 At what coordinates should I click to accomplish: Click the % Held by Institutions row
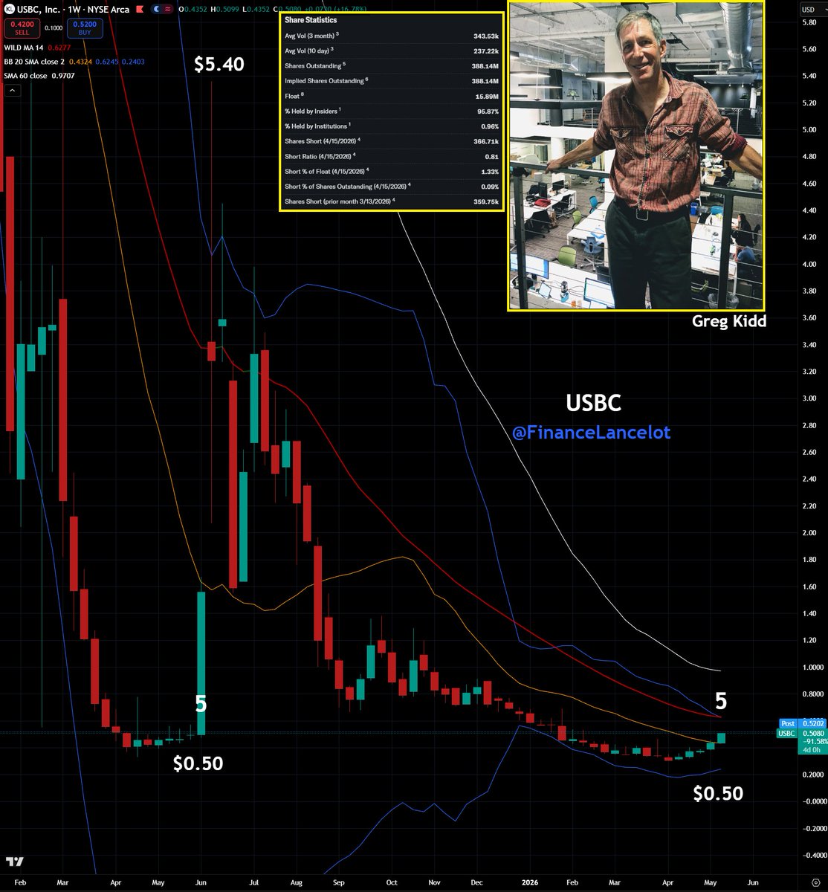tap(392, 126)
